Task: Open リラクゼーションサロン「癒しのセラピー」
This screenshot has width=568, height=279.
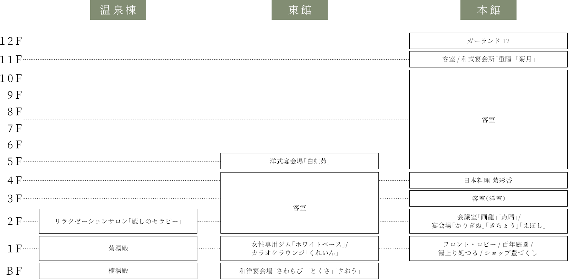Action: [118, 221]
